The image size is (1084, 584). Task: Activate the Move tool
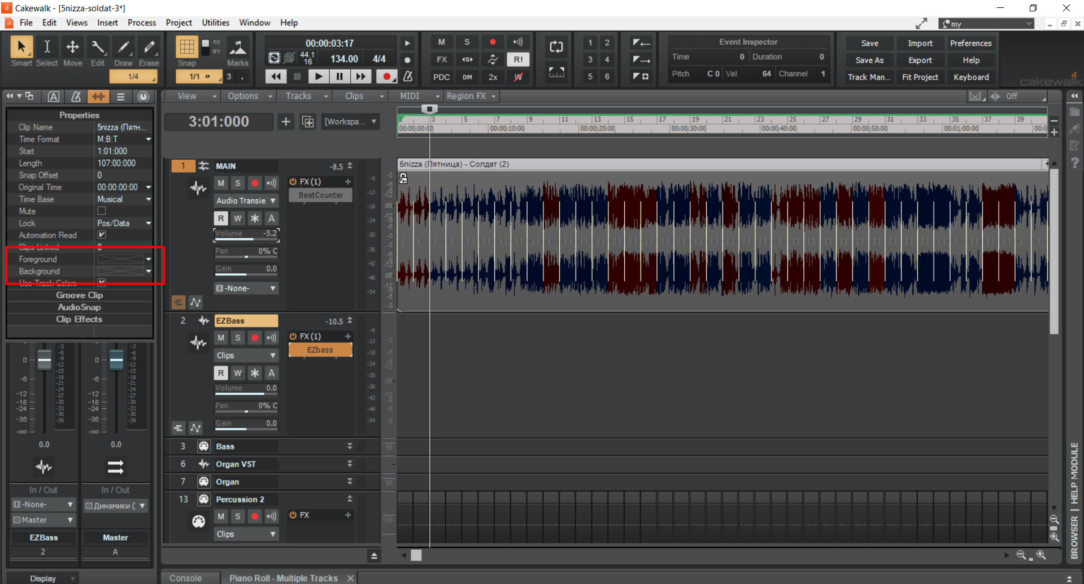click(72, 51)
